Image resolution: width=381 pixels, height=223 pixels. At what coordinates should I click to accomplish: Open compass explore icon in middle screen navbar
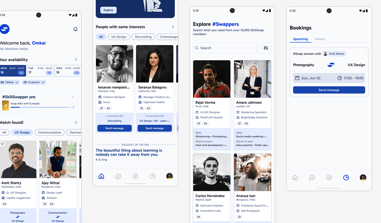tap(135, 176)
